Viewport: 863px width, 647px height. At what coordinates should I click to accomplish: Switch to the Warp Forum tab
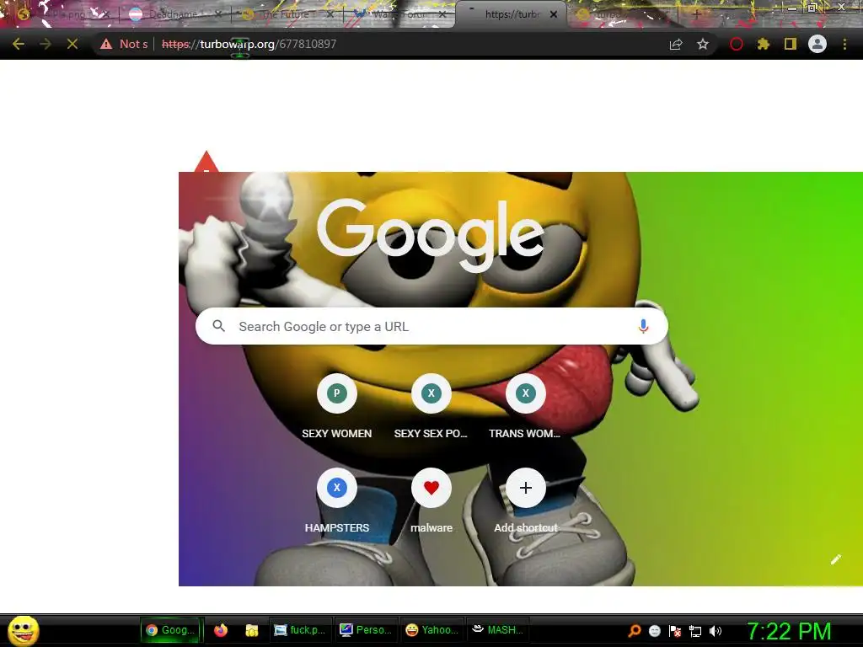[399, 14]
